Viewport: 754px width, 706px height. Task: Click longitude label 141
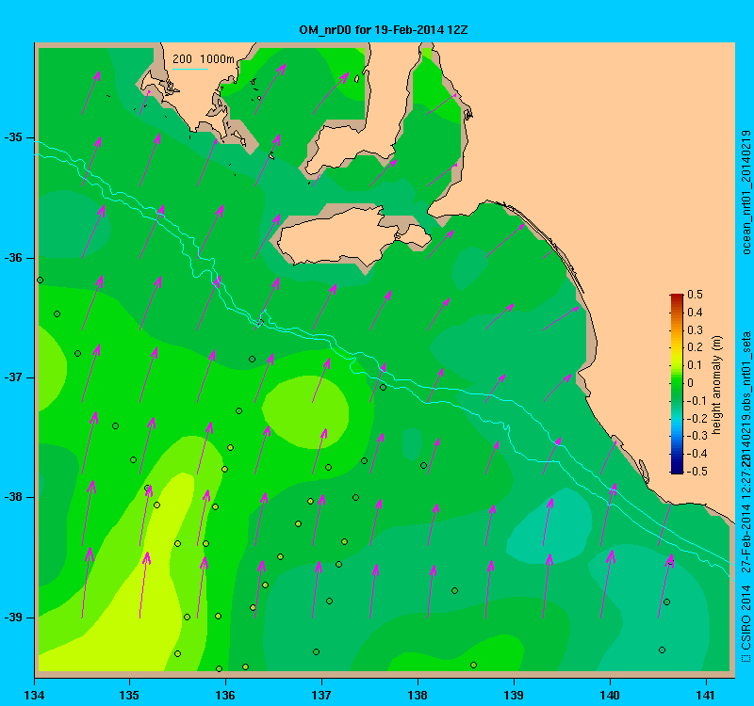(x=706, y=696)
